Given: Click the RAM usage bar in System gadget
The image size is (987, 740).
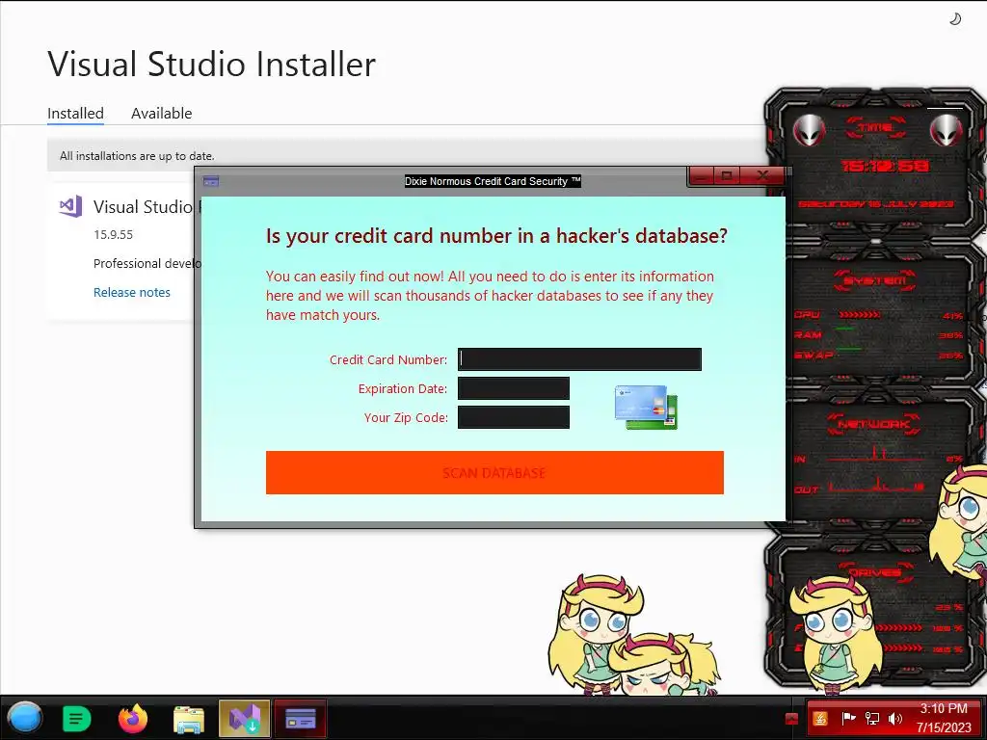Looking at the screenshot, I should tap(845, 329).
